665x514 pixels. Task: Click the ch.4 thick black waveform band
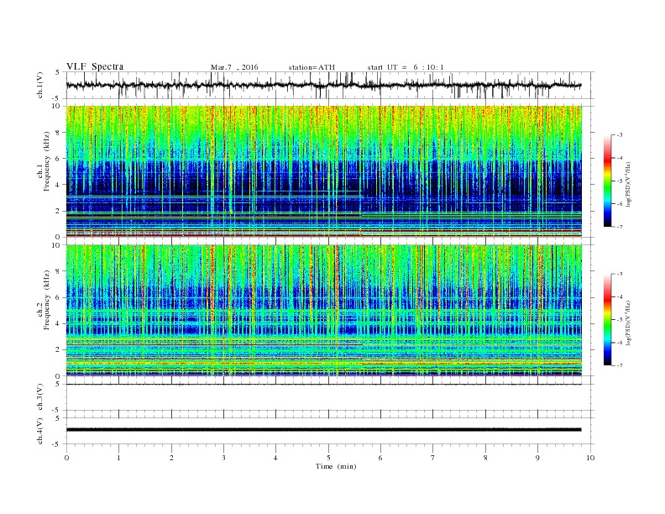[x=323, y=430]
